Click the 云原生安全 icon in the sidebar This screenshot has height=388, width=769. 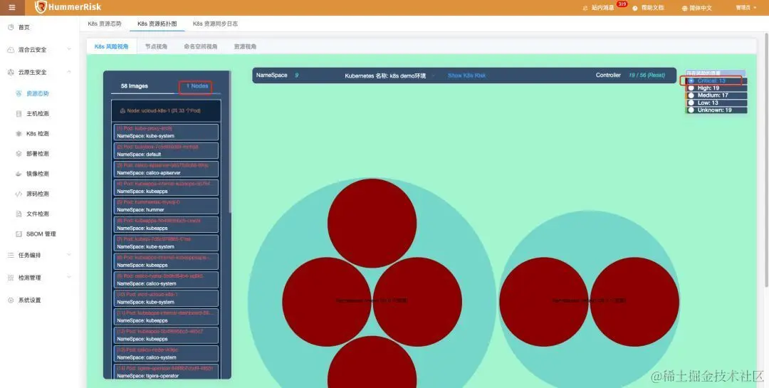[x=11, y=72]
